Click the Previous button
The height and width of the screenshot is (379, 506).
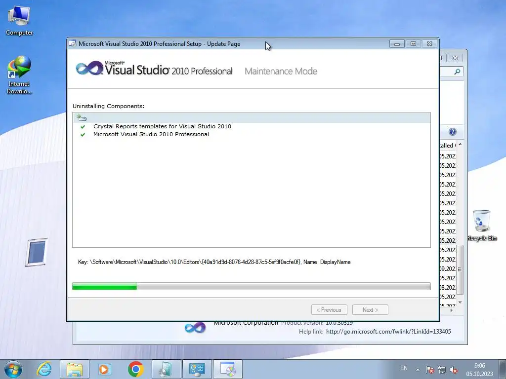point(329,310)
